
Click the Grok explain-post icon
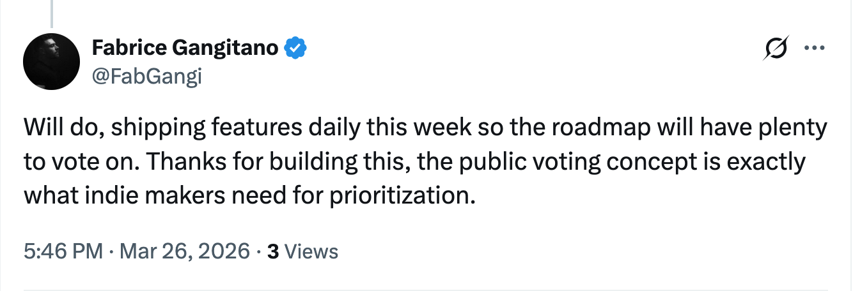774,50
